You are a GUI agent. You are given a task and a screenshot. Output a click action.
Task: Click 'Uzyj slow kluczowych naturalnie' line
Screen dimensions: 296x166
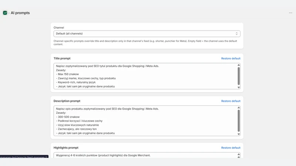click(x=77, y=125)
